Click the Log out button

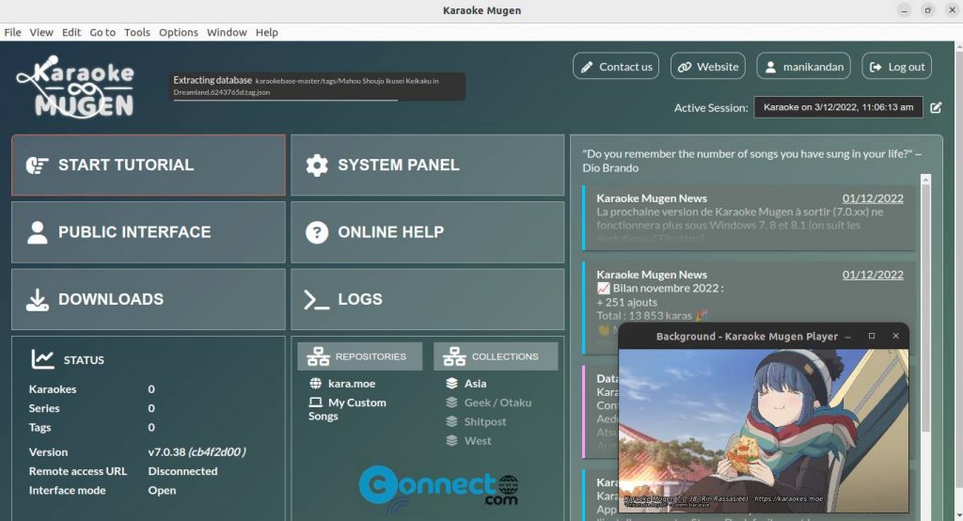896,67
